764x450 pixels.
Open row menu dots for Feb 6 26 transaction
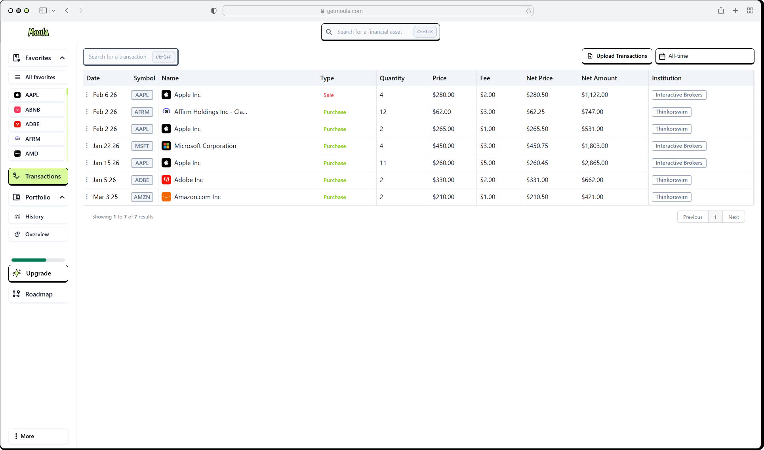point(87,95)
